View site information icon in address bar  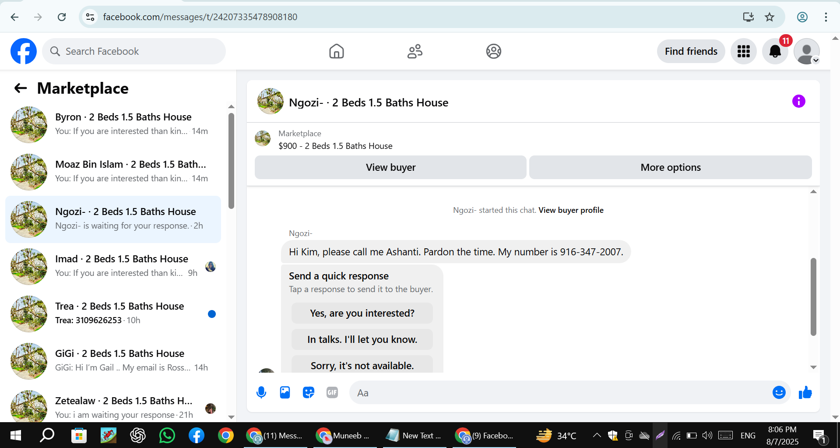coord(90,17)
